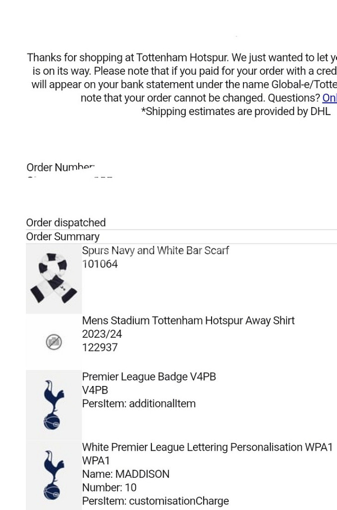Click White Premier League Lettering Personalisation WPA1 title
The image size is (337, 510).
(x=207, y=447)
